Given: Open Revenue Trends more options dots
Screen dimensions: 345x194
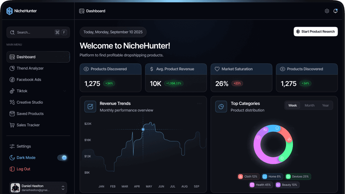Looking at the screenshot, I should [199, 103].
